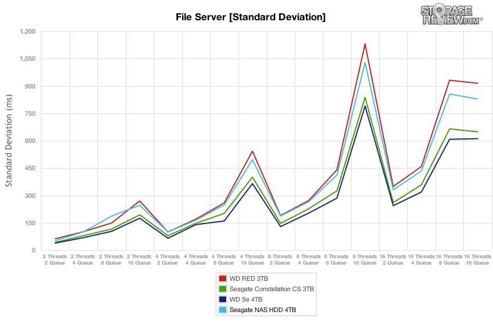Viewport: 493px width, 330px height.
Task: Click the 300 y-axis label
Action: coord(30,196)
